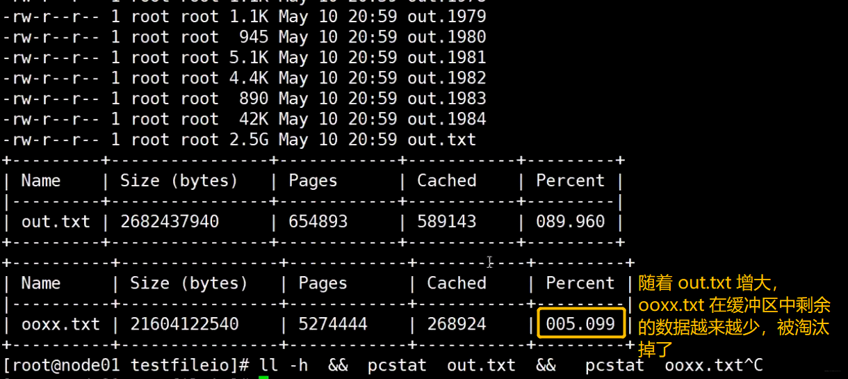
Task: Click the percent value 005.099
Action: pyautogui.click(x=581, y=325)
